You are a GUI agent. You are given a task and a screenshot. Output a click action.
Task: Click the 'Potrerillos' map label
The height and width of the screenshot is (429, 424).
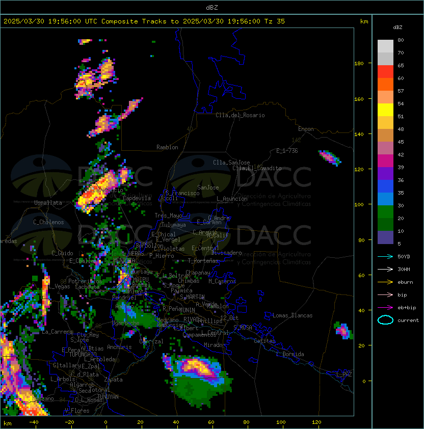pos(85,281)
